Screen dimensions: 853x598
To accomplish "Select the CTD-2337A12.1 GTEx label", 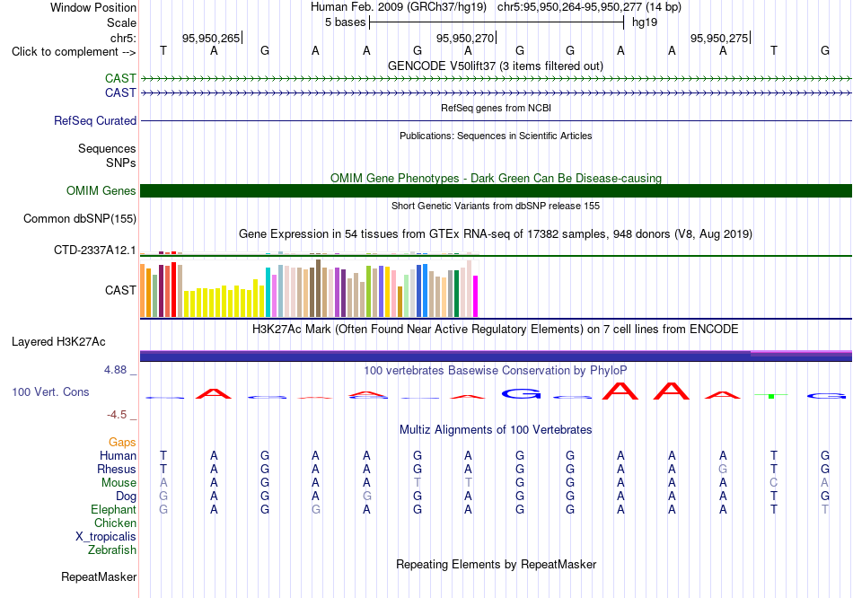I will (94, 250).
